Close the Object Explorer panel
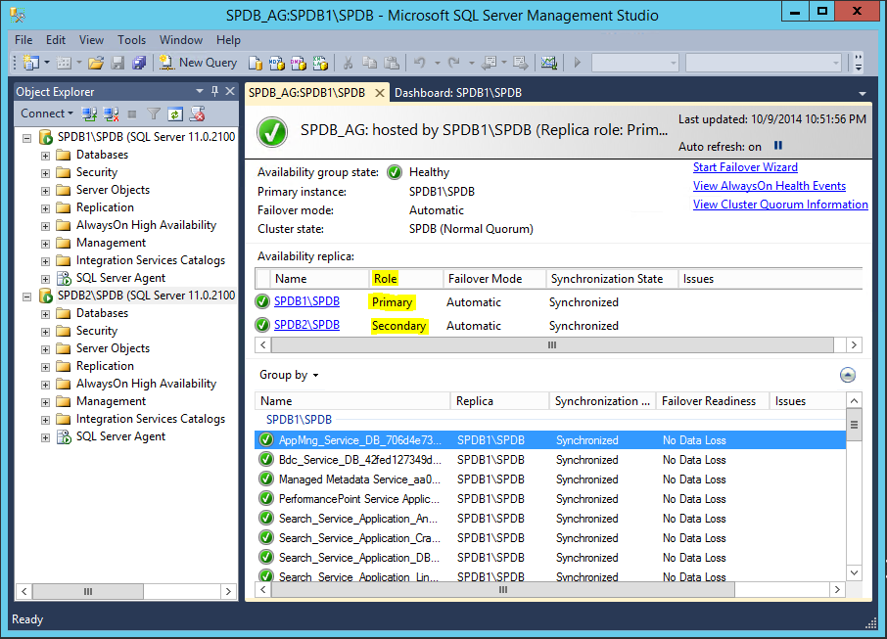Viewport: 887px width, 639px height. 230,91
